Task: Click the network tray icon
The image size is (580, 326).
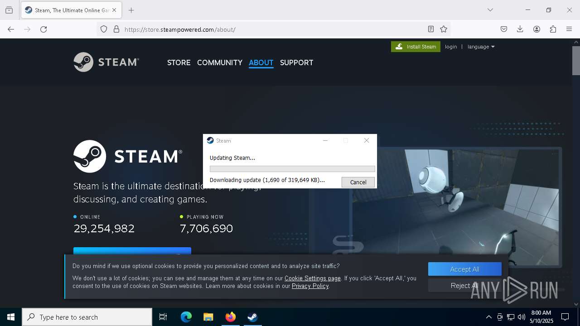Action: click(511, 317)
